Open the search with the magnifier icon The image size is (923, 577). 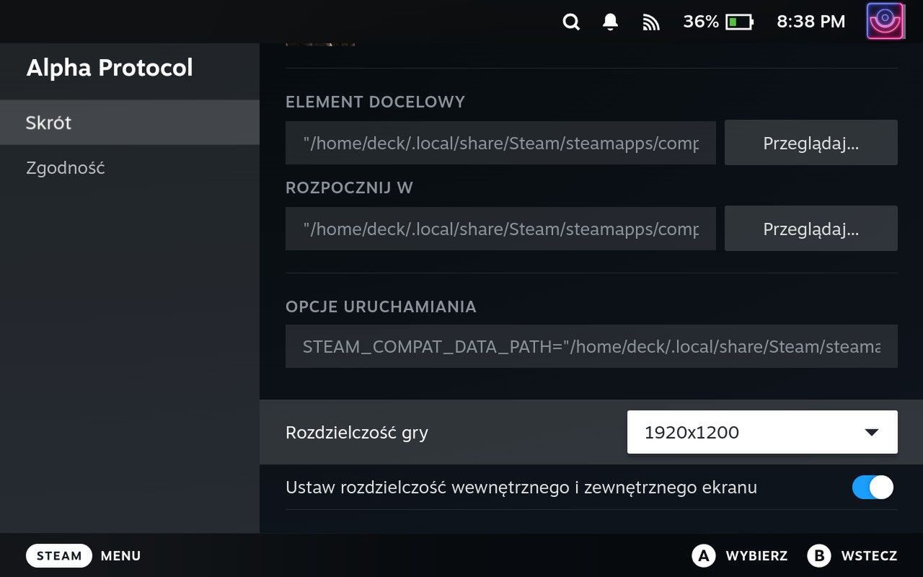(x=570, y=22)
